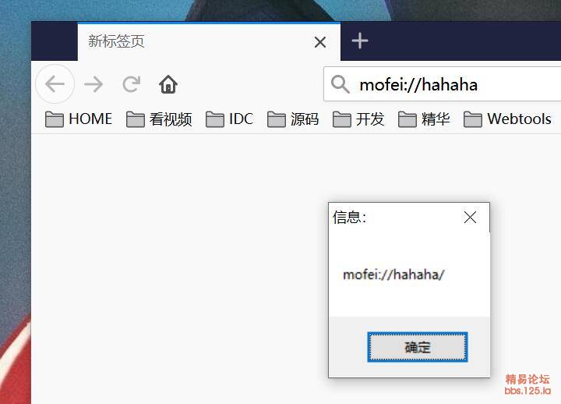This screenshot has width=561, height=404.
Task: Open a new tab with plus icon
Action: tap(359, 41)
